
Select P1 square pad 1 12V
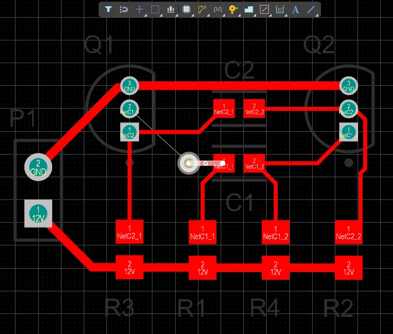(38, 214)
